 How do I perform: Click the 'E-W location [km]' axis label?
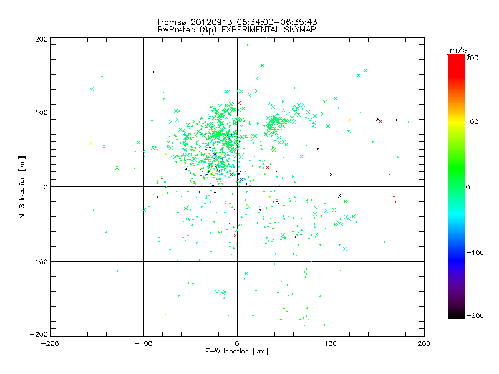pyautogui.click(x=236, y=352)
